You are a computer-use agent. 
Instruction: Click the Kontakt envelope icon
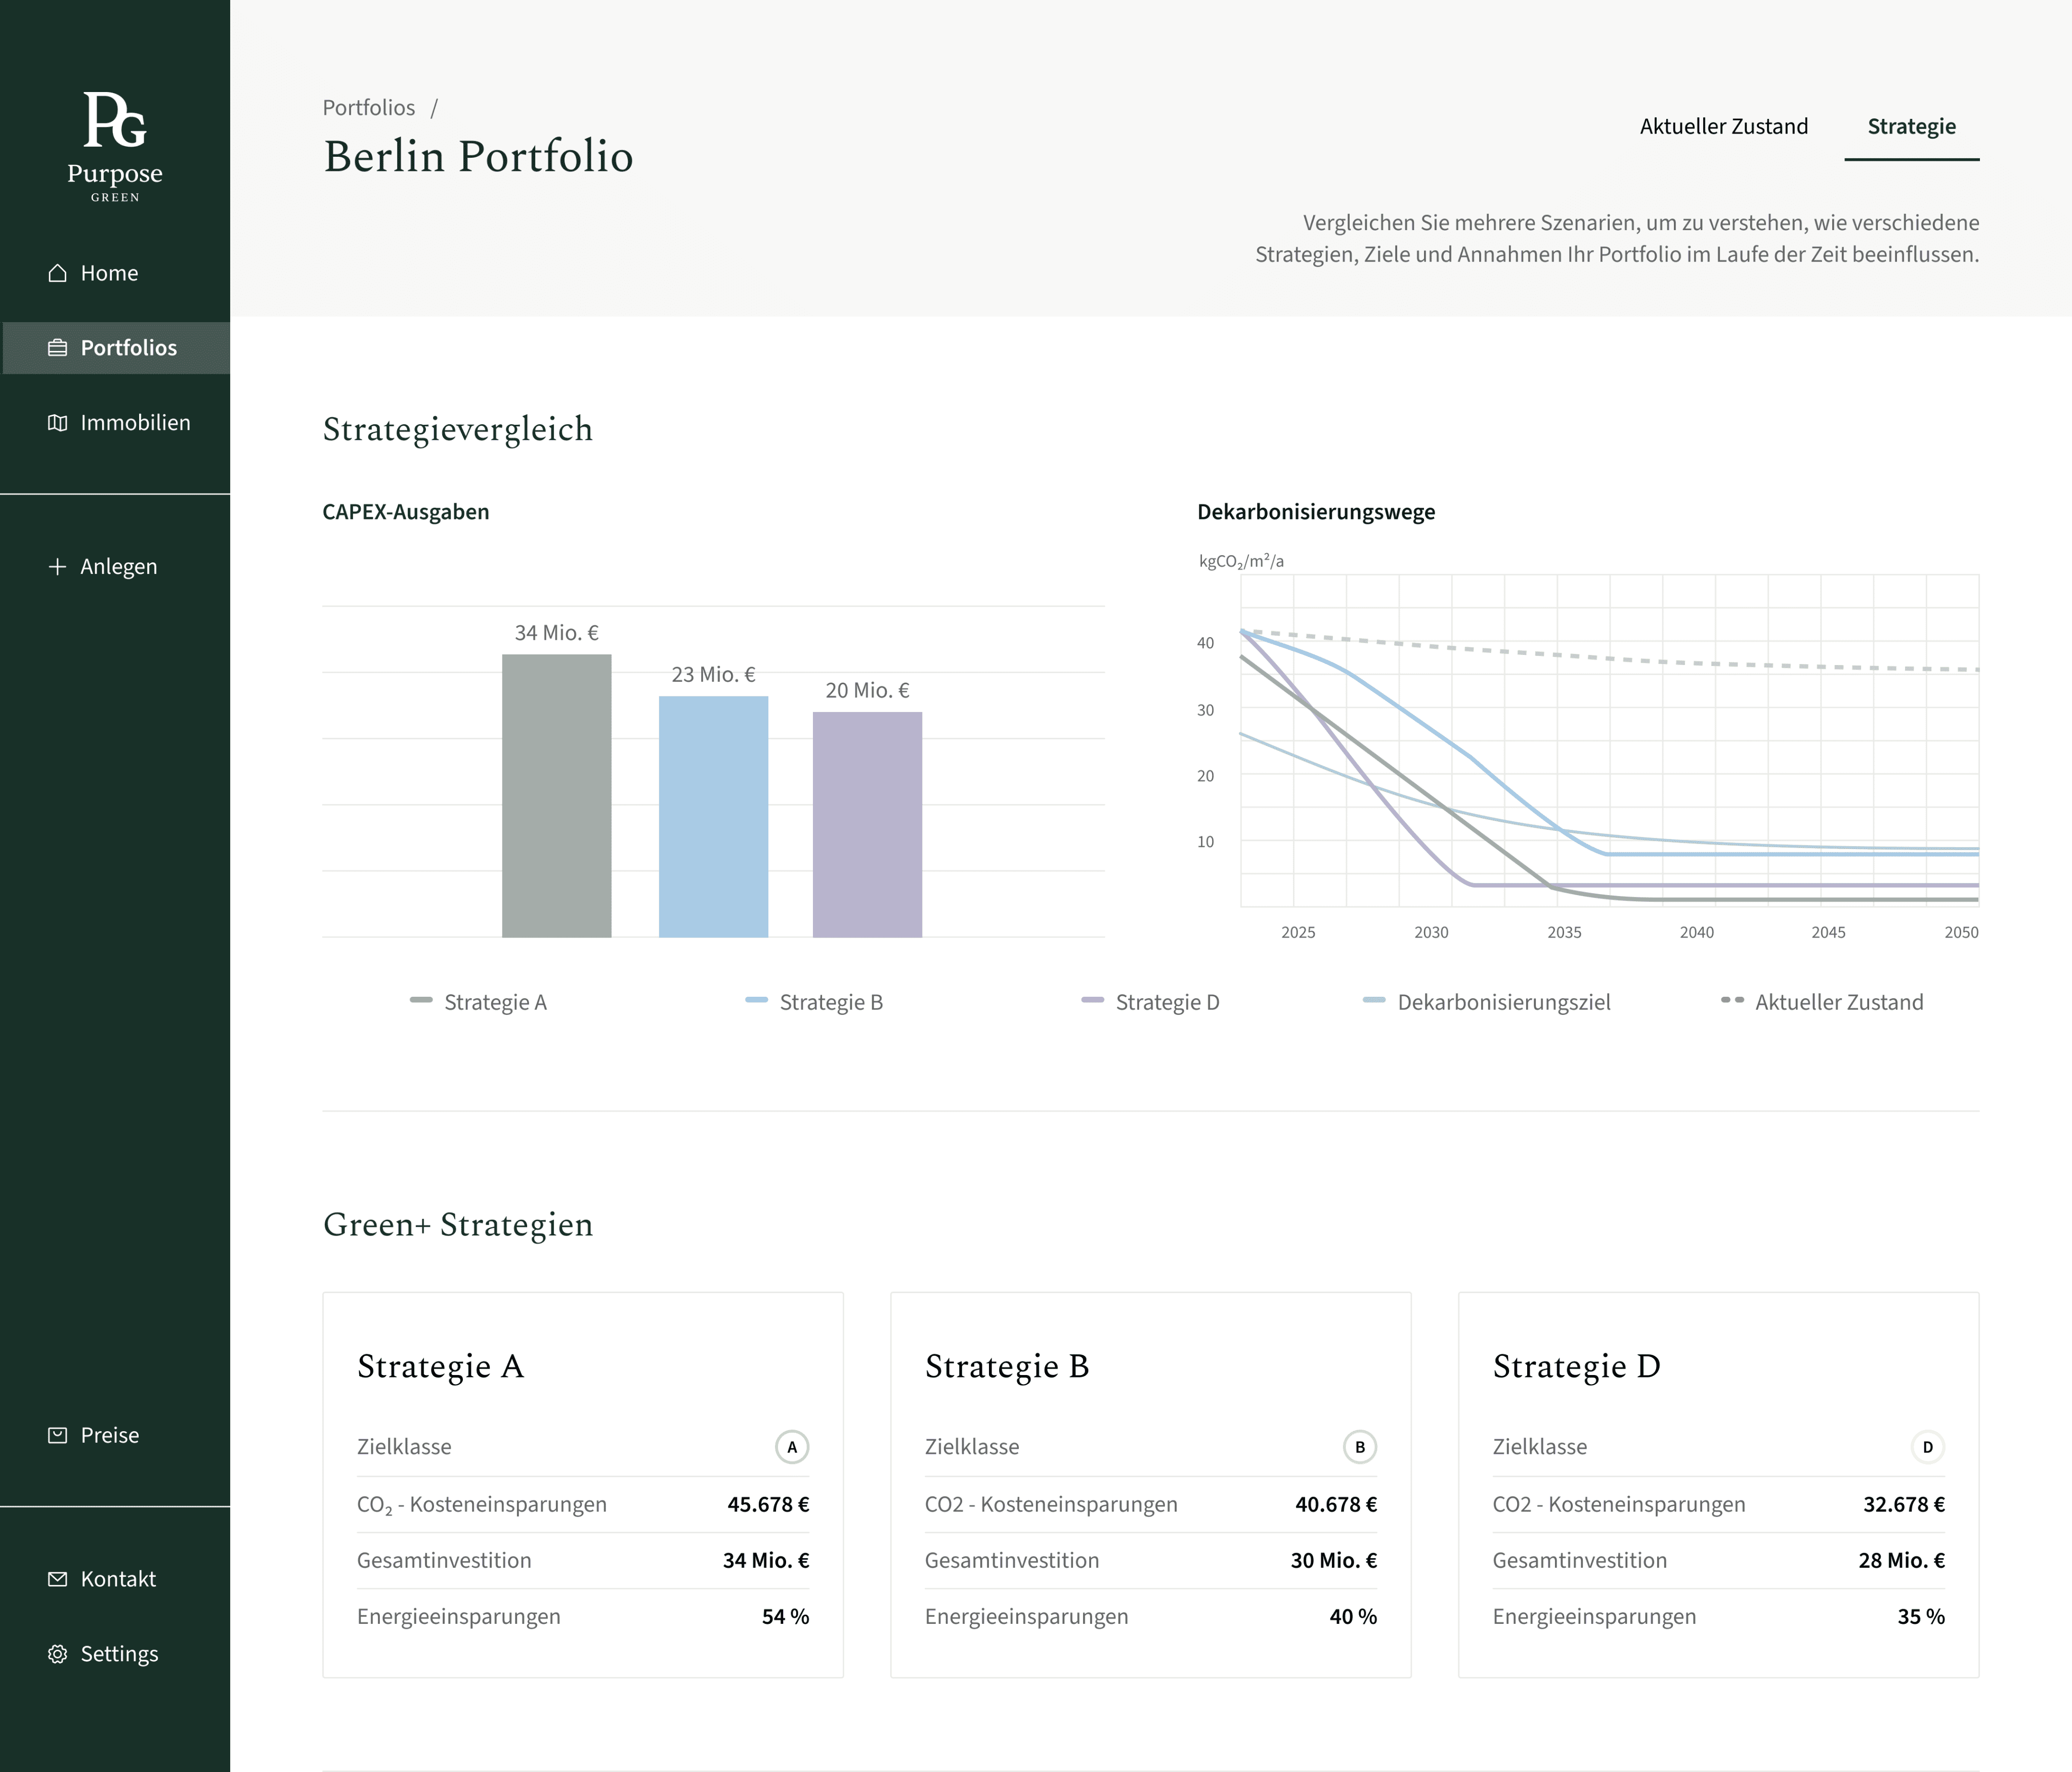coord(57,1579)
